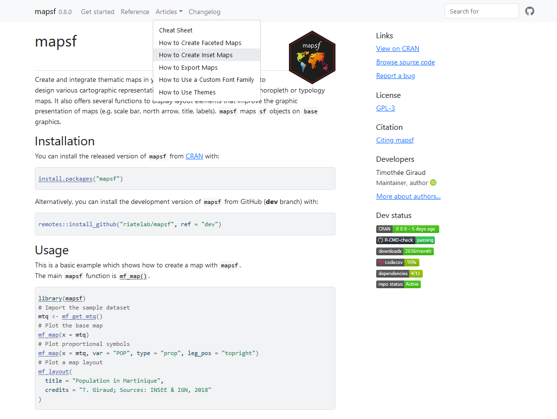Open the downloads per month badge
The width and height of the screenshot is (557, 419).
pyautogui.click(x=405, y=251)
